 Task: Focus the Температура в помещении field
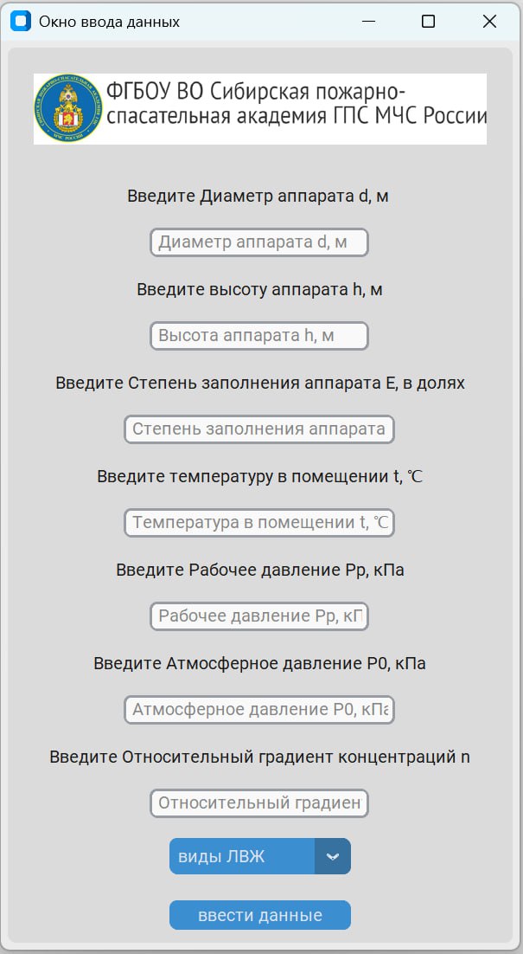[259, 523]
